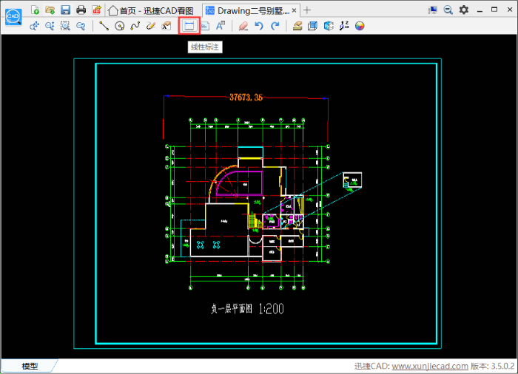518x374 pixels.
Task: Click the monitor/screen icon in title bar
Action: pos(432,10)
